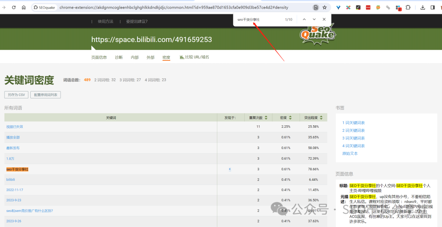Image resolution: width=442 pixels, height=227 pixels.
Task: Sort by 突出程度 column arrows
Action: (321, 118)
